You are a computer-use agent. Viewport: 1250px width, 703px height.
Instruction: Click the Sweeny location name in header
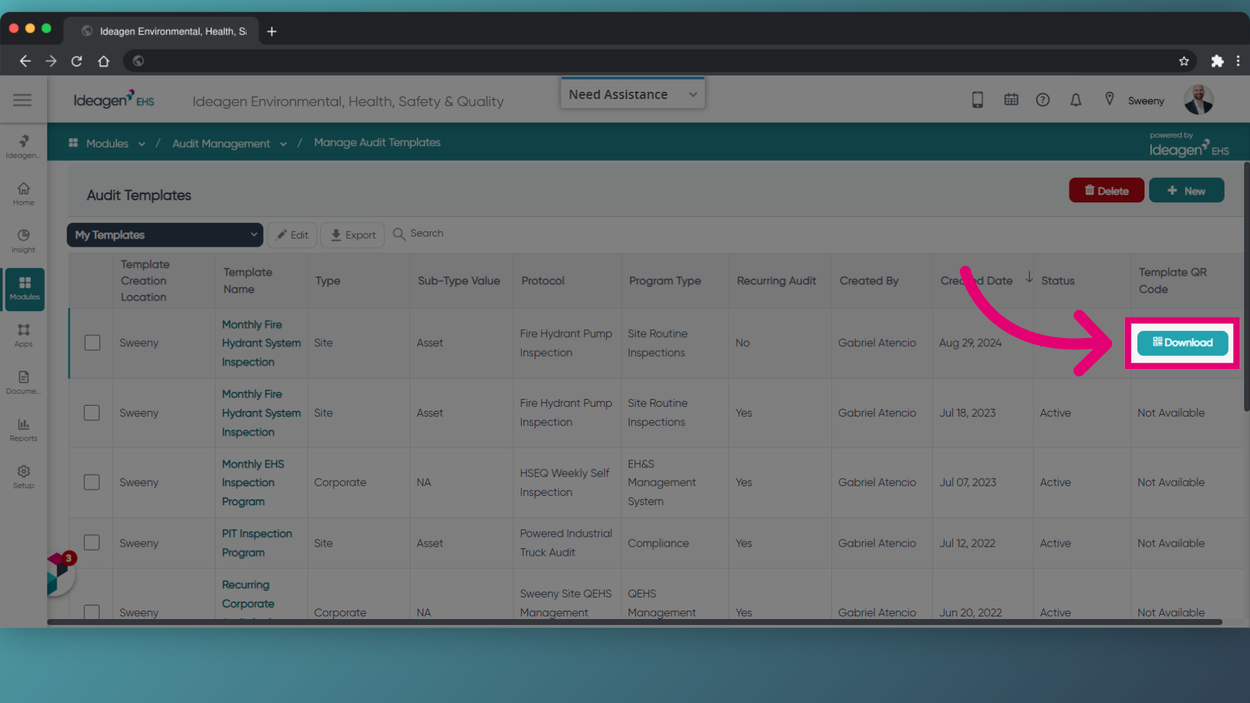[1146, 101]
